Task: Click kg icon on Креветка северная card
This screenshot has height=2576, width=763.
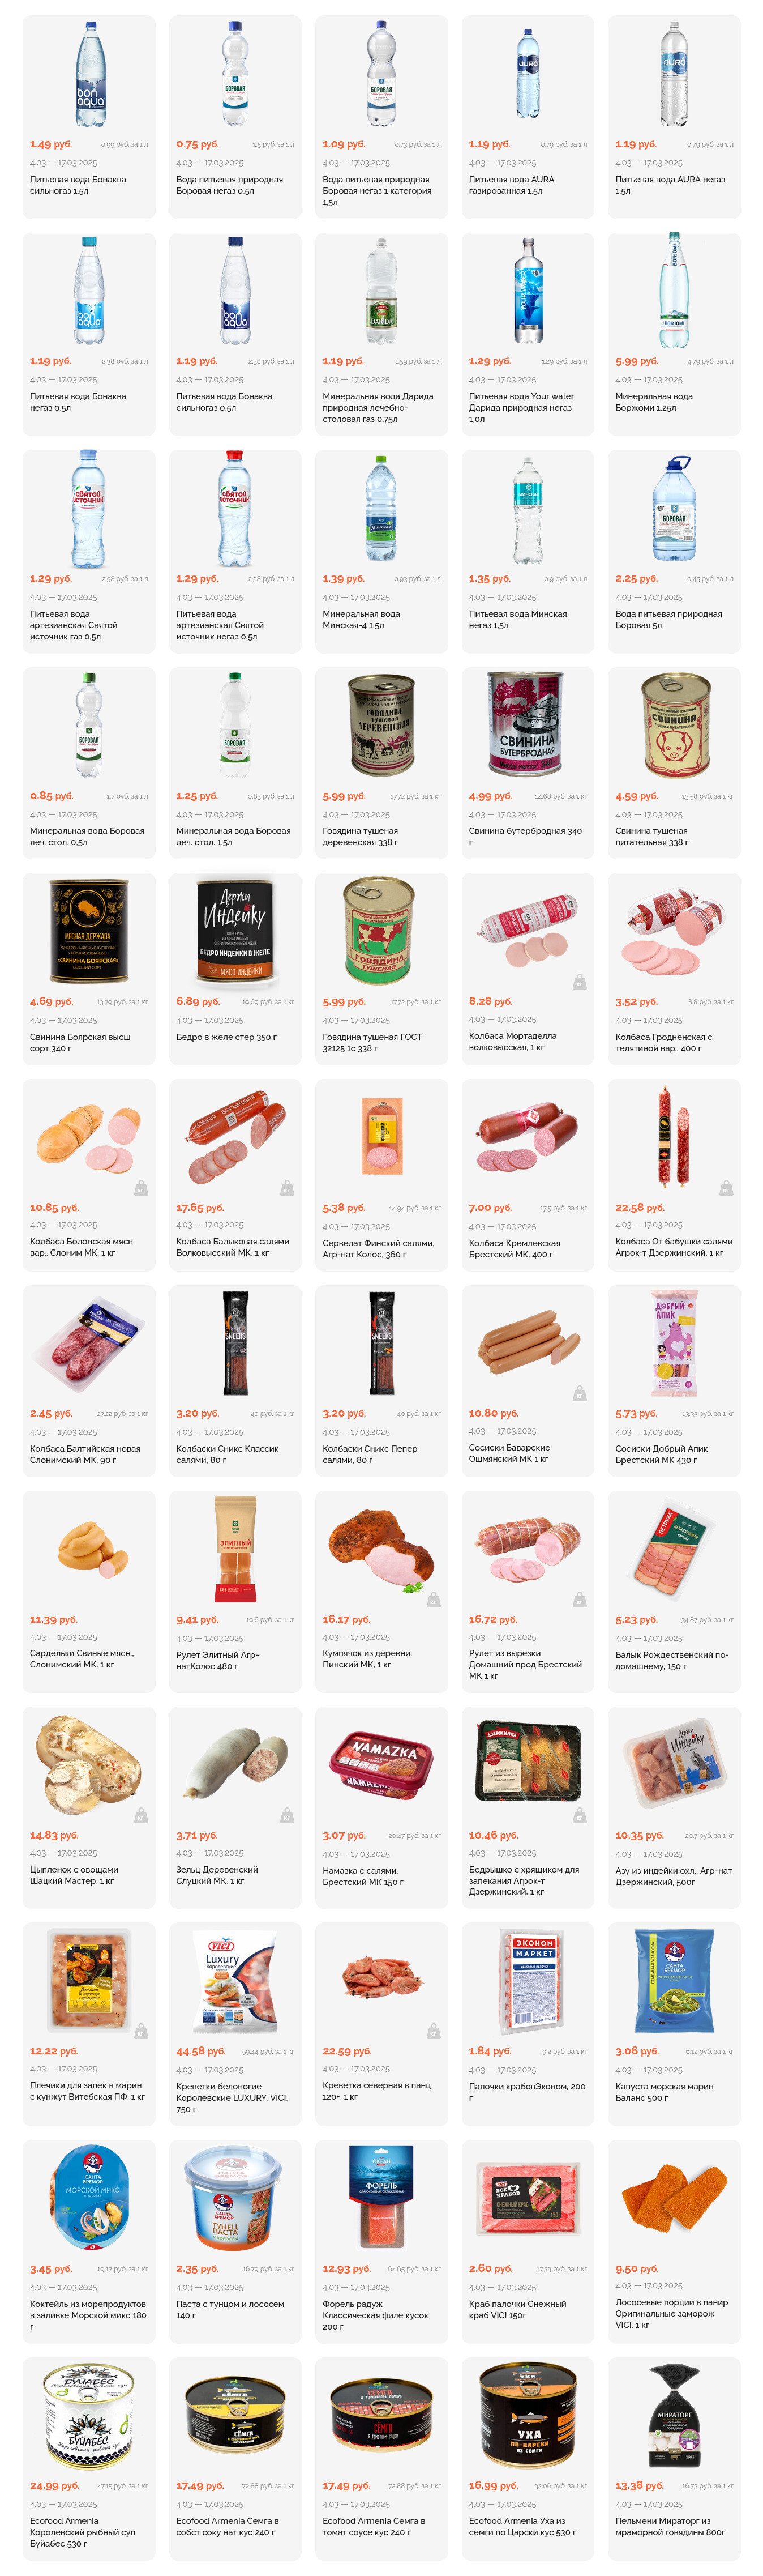Action: (434, 2031)
